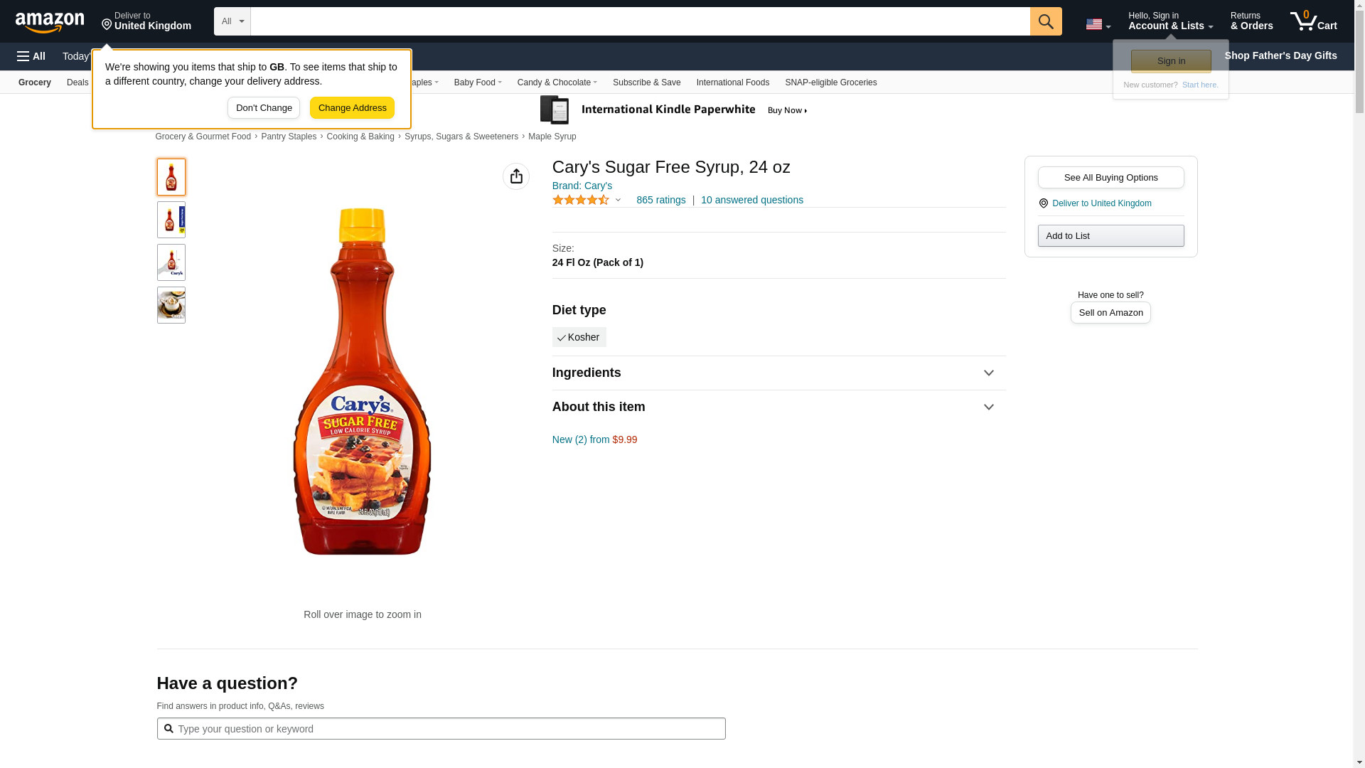The height and width of the screenshot is (768, 1365).
Task: Open the 865 ratings link
Action: (660, 200)
